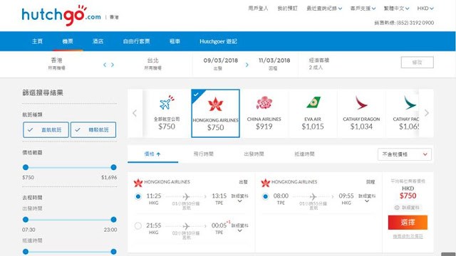Open the tax-exclusive price dropdown
The image size is (456, 256).
405,154
